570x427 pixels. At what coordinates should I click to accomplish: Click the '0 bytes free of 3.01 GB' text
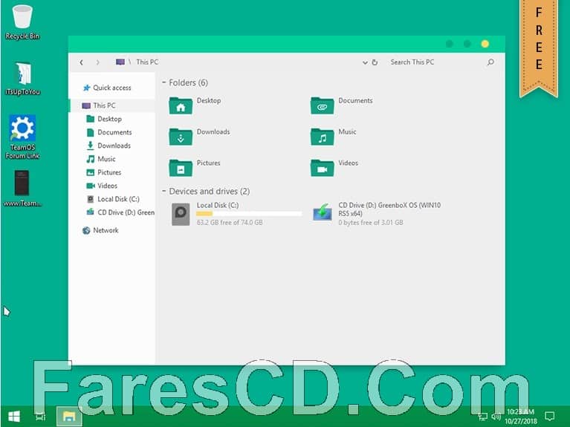tap(370, 222)
